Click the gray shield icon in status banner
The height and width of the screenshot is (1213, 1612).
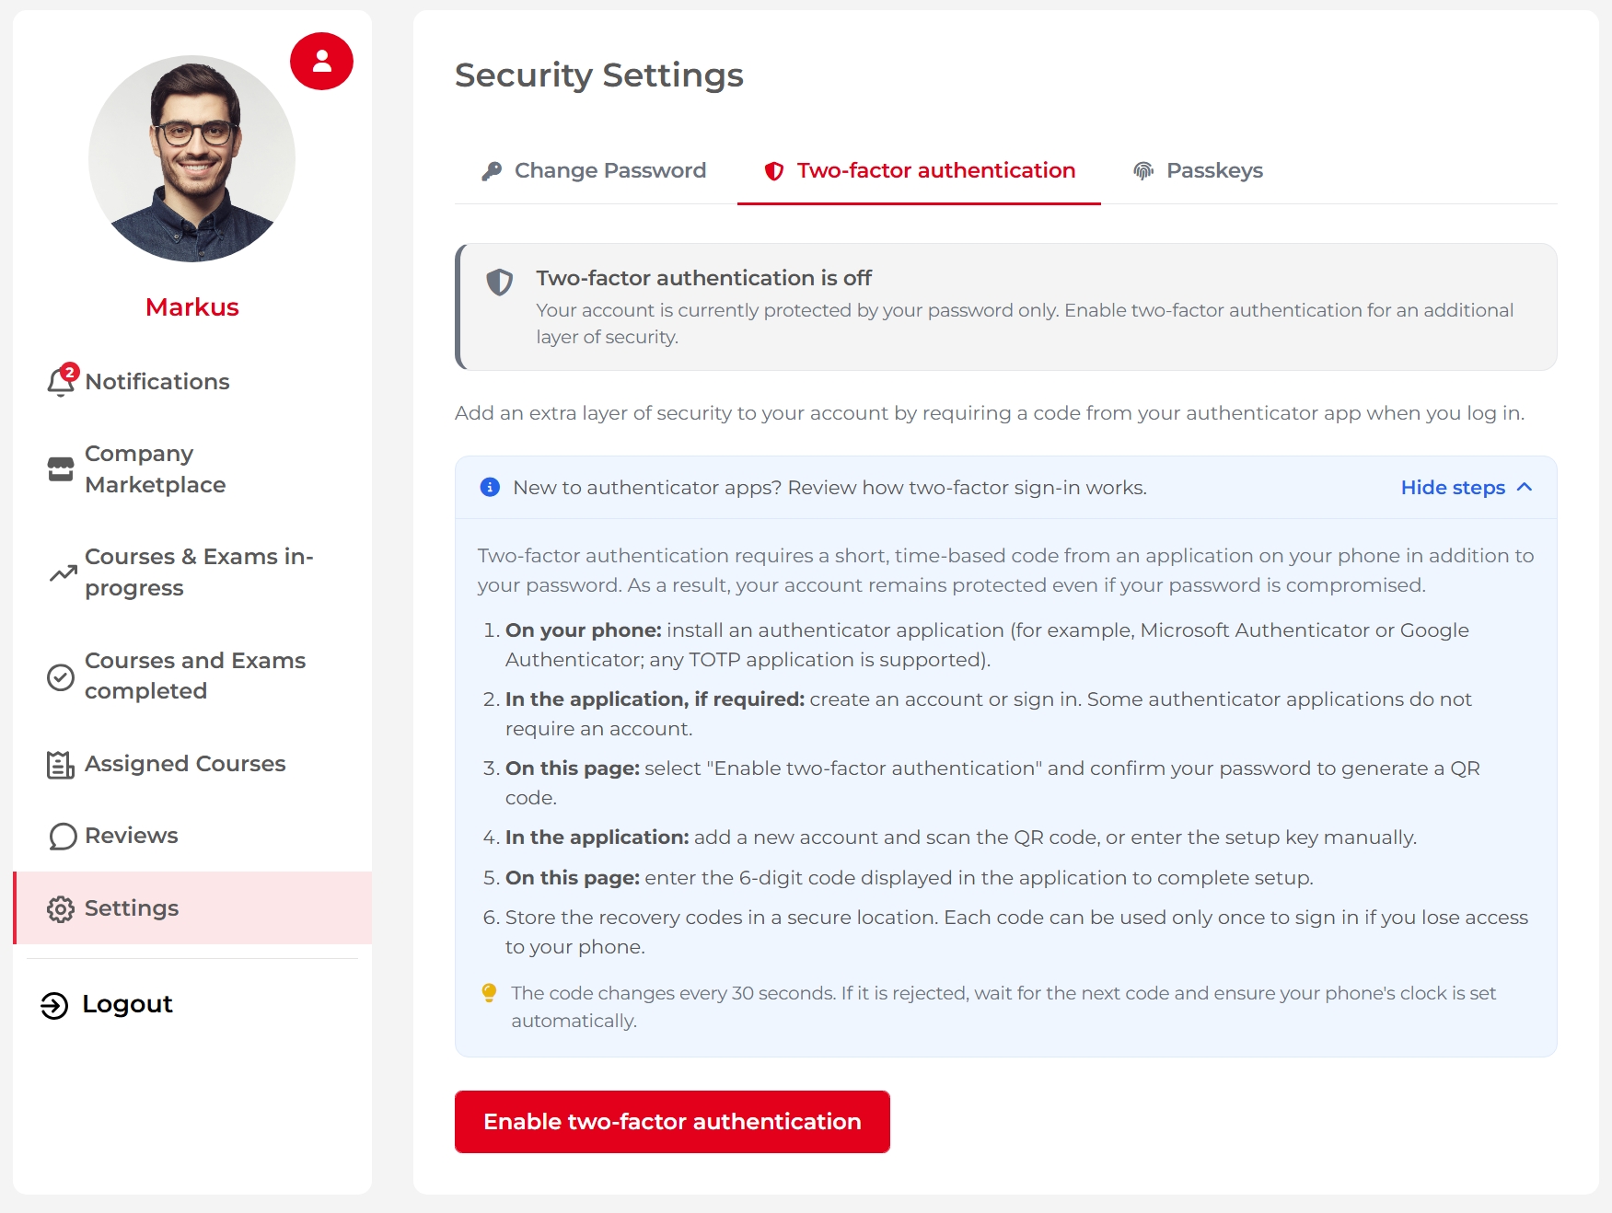coord(500,282)
